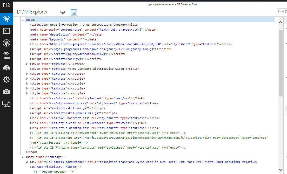Select link "/css/style-desktop.css" with leading slash
The width and height of the screenshot is (287, 174).
click(x=95, y=128)
